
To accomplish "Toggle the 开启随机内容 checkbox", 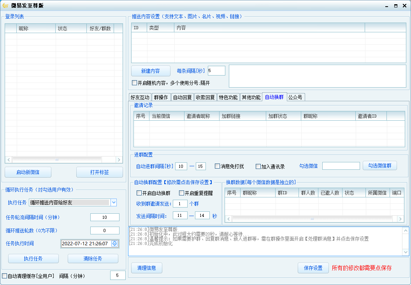I will coord(134,83).
